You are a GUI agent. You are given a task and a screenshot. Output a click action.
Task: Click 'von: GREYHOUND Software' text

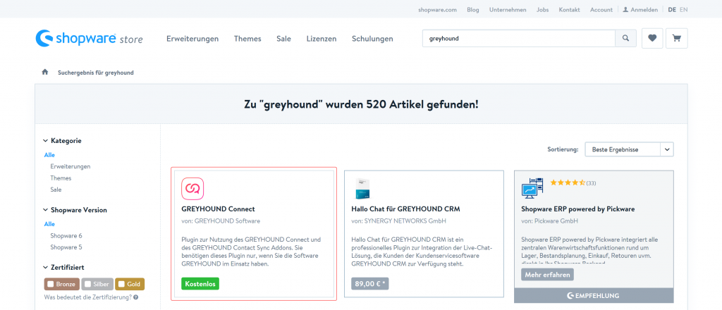pos(221,221)
